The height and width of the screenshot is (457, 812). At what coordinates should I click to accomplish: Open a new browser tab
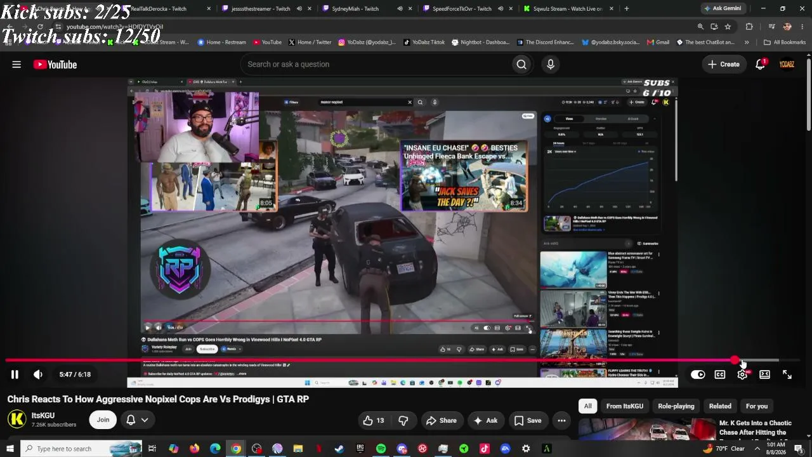click(627, 9)
